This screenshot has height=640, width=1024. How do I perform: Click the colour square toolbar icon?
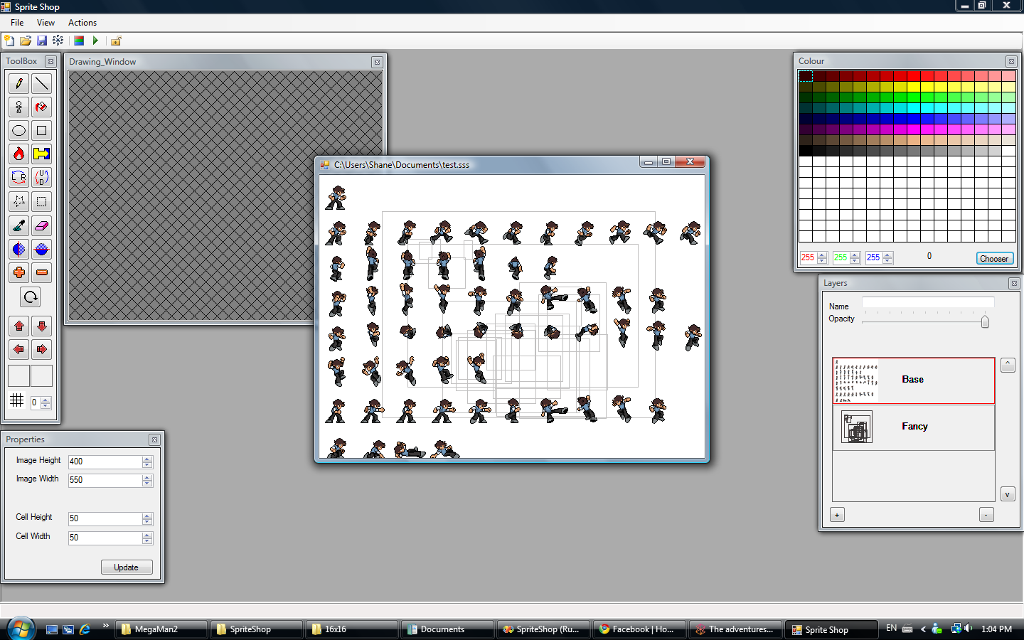click(x=79, y=41)
